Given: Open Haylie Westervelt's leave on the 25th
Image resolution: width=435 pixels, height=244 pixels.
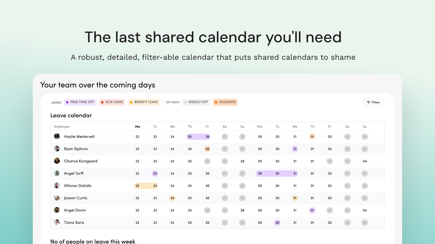Looking at the screenshot, I should [x=190, y=137].
